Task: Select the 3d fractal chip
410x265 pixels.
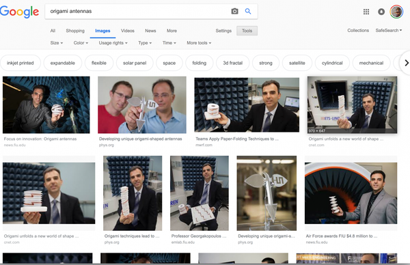Action: click(233, 63)
